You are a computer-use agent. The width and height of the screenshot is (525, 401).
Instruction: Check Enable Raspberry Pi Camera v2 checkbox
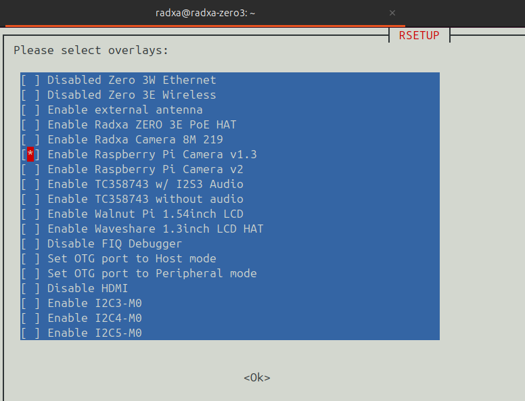[30, 169]
